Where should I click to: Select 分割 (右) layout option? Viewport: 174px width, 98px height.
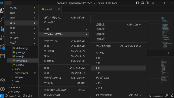coord(119,39)
